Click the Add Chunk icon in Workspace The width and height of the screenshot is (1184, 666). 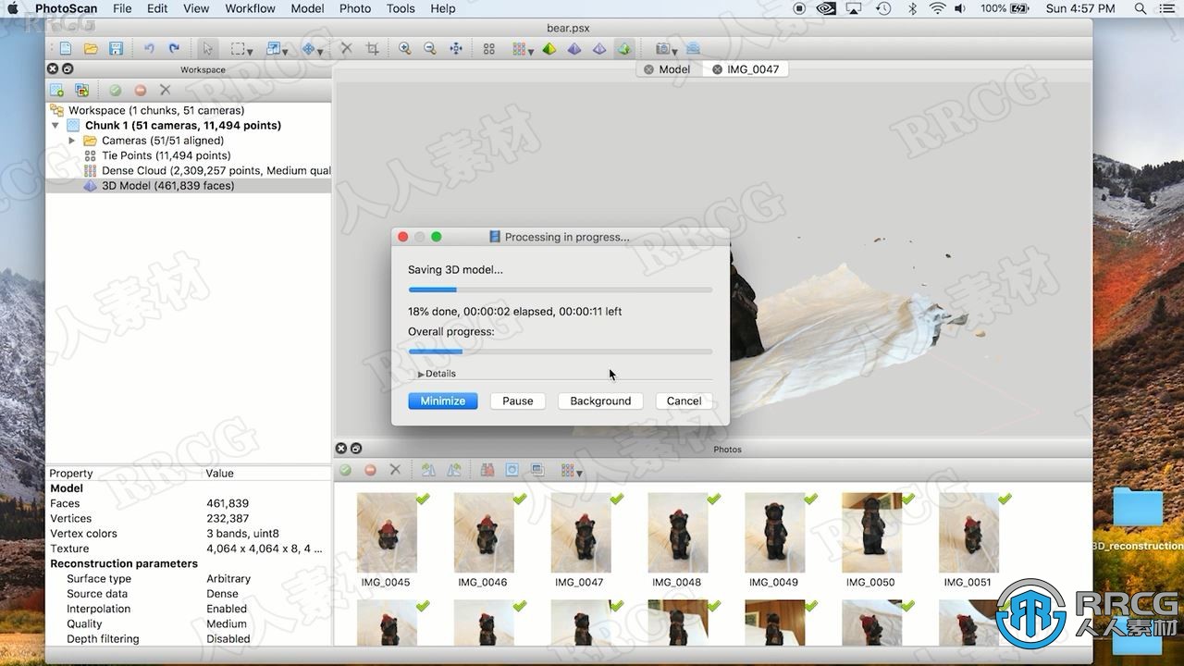[x=56, y=90]
